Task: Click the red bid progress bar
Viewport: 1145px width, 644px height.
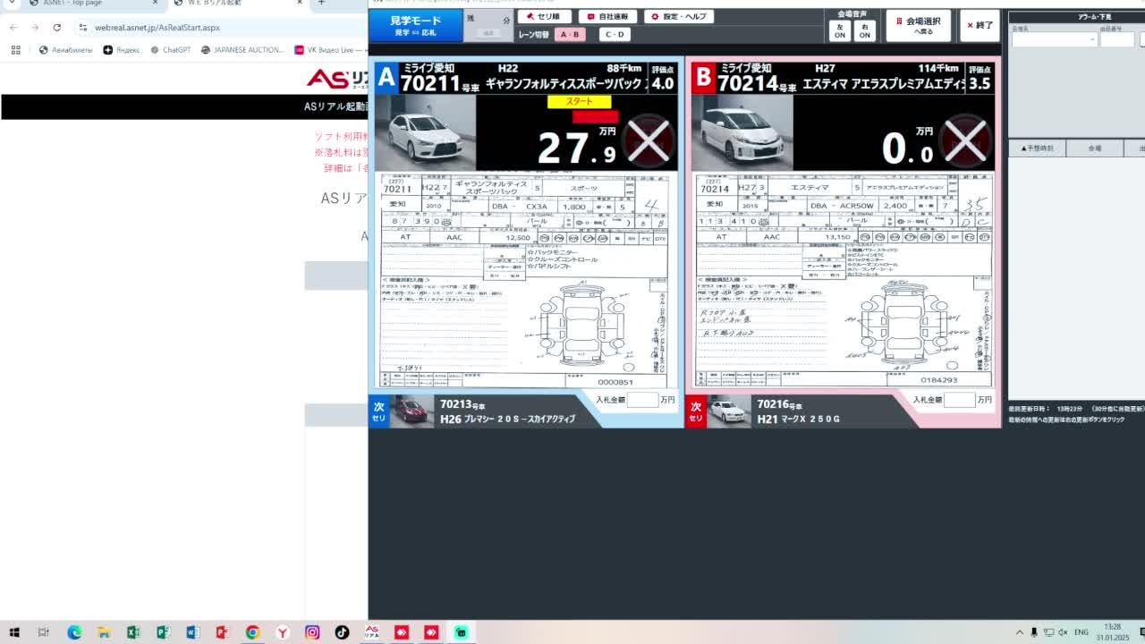Action: click(x=595, y=116)
